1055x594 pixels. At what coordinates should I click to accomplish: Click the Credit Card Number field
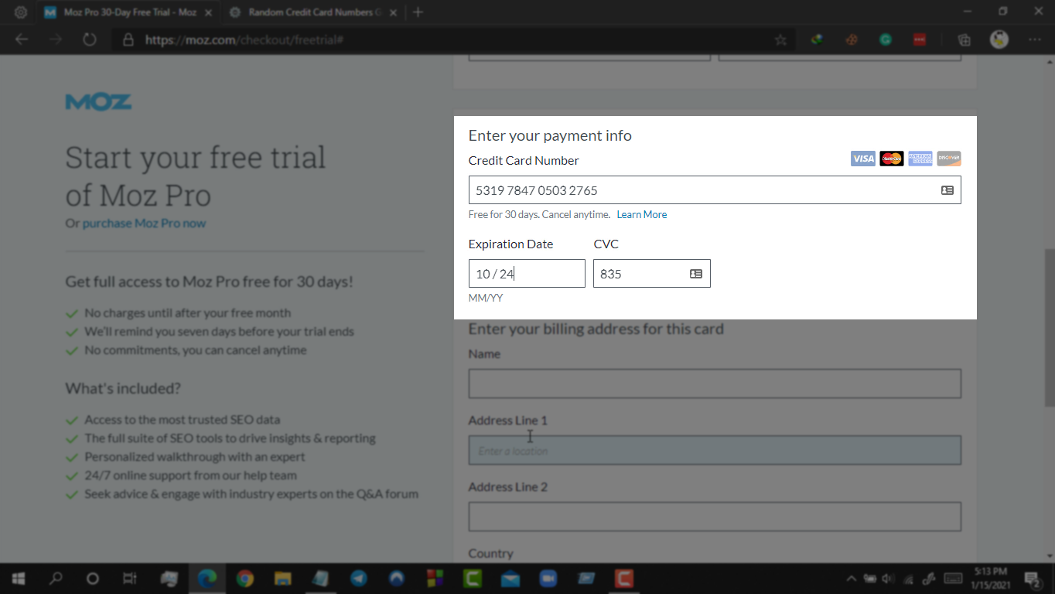tap(715, 190)
